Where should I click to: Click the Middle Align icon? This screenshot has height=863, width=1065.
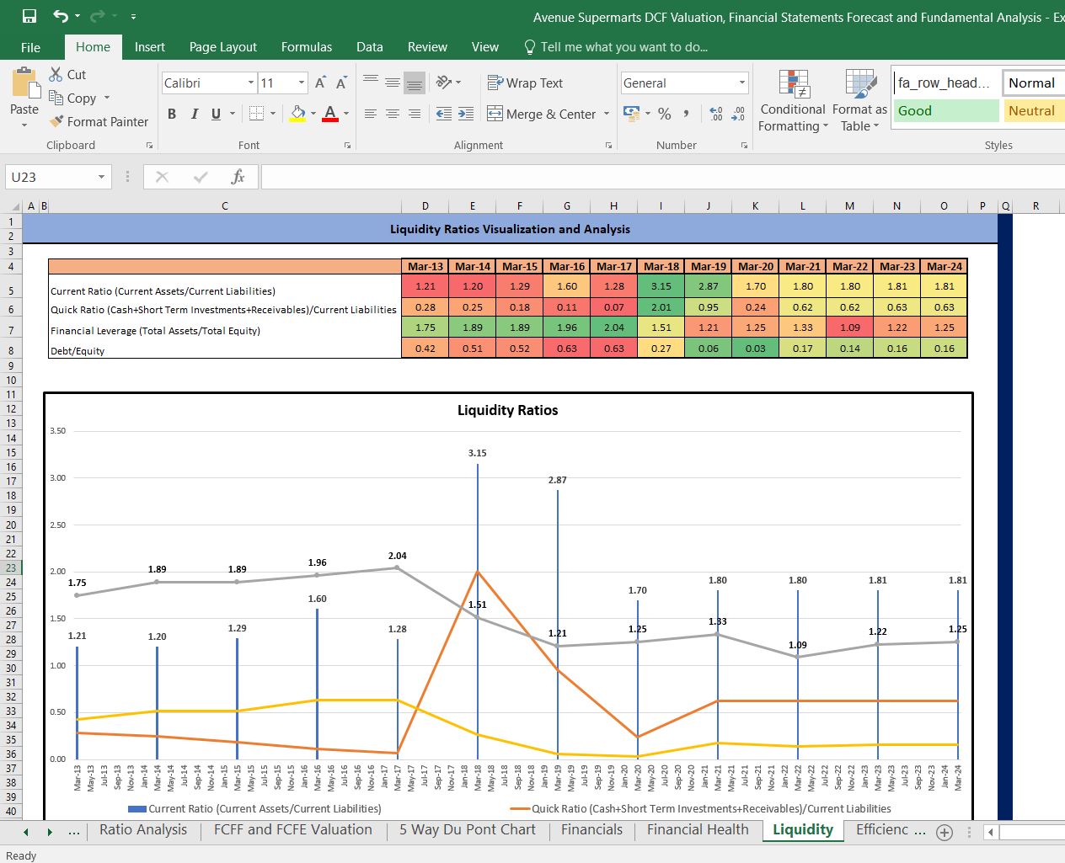393,83
